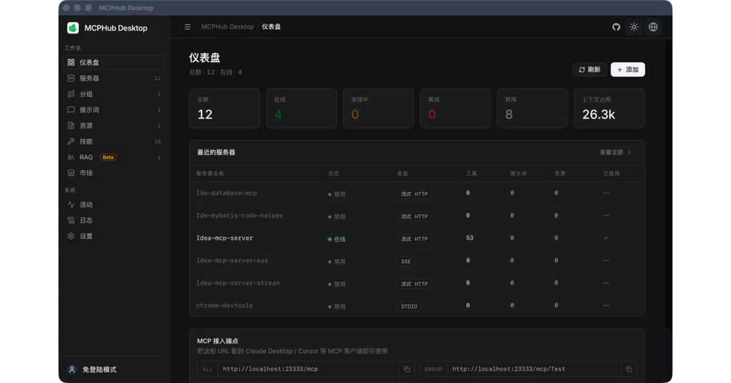The height and width of the screenshot is (383, 731).
Task: Click the 总数 12 stat card
Action: click(x=225, y=108)
